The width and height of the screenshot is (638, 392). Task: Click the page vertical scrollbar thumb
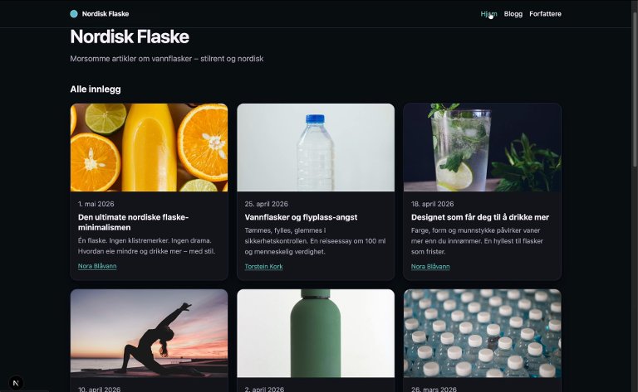(x=635, y=90)
